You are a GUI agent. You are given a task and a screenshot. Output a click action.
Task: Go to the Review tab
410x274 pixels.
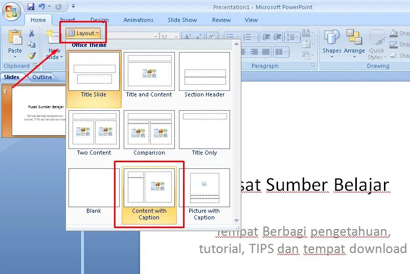coord(221,20)
